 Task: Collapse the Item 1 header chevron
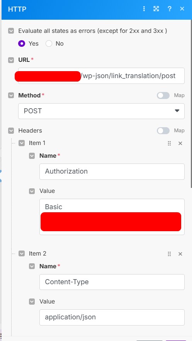(22, 143)
